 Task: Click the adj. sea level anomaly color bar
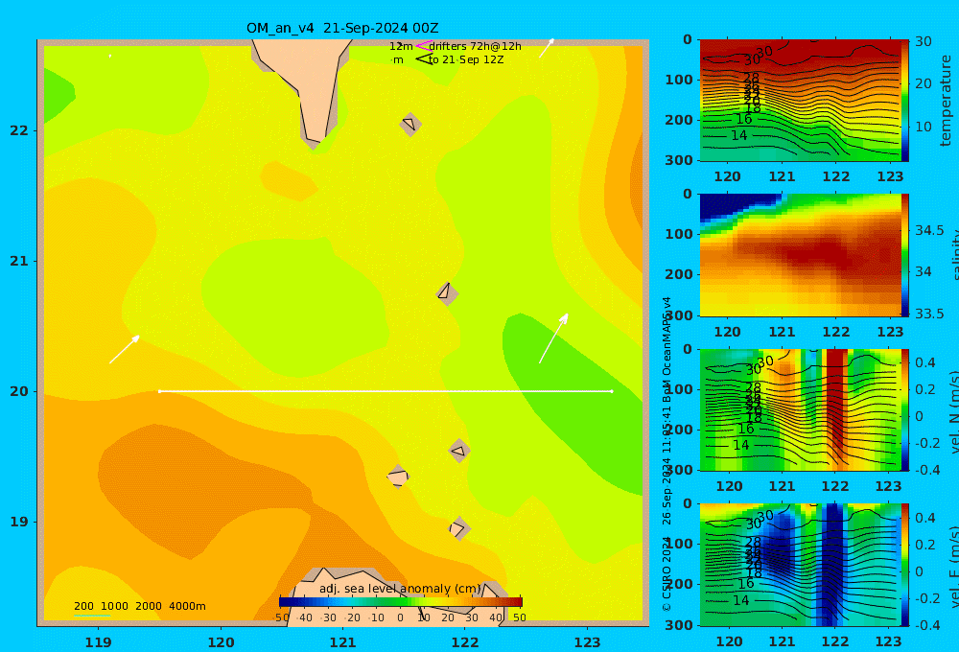tap(401, 602)
